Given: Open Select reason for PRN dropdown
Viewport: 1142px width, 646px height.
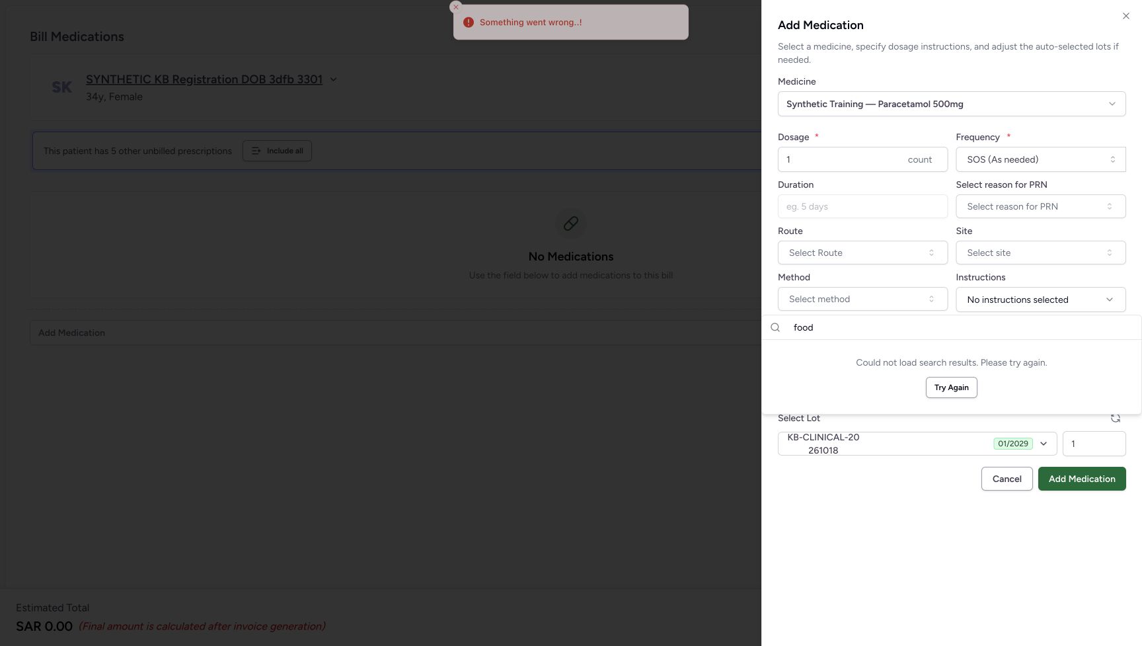Looking at the screenshot, I should [x=1040, y=206].
